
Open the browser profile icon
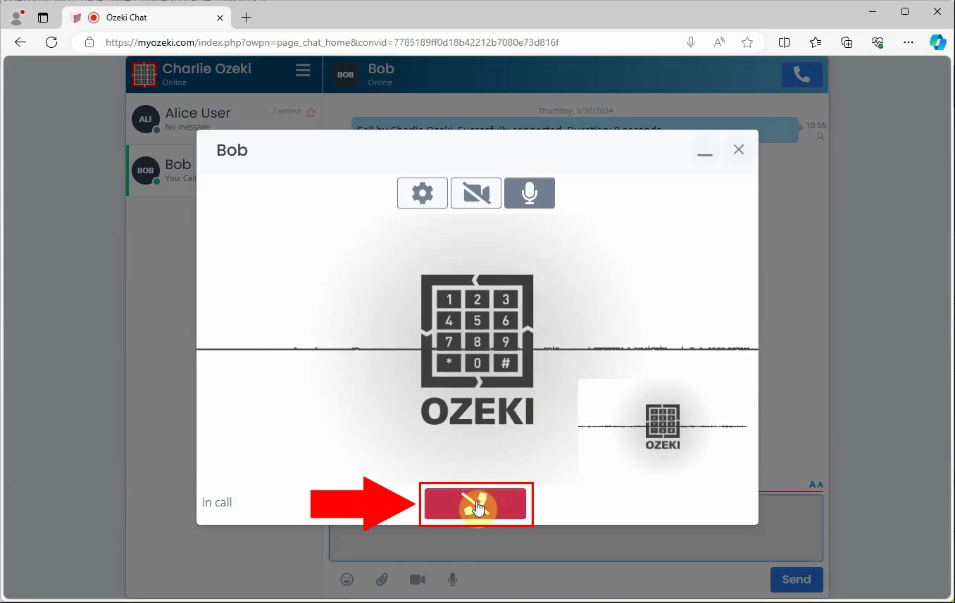pos(16,17)
